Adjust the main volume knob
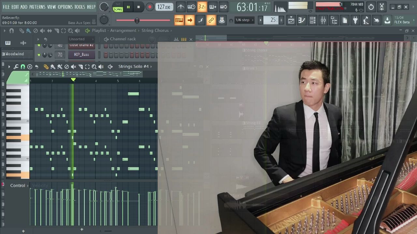This screenshot has height=234, width=417. 104,7
